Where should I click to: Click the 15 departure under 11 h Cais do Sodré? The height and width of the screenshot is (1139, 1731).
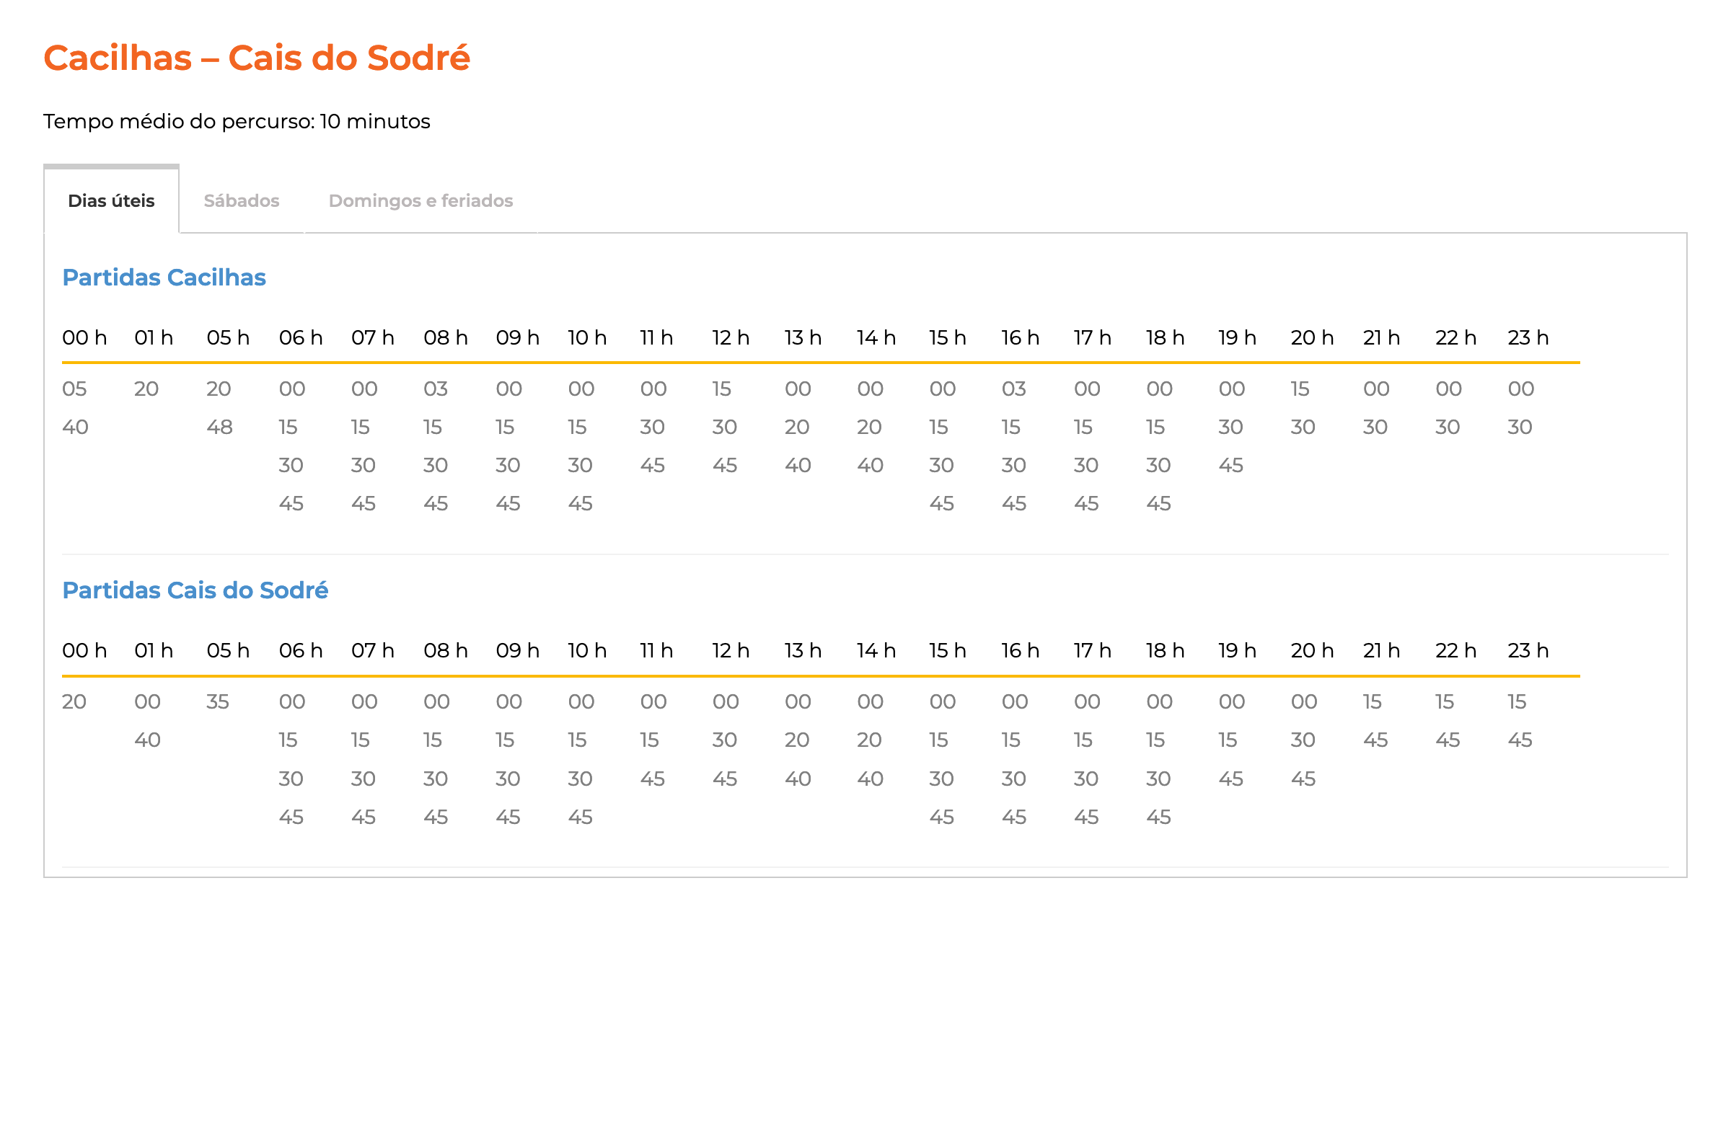[650, 740]
